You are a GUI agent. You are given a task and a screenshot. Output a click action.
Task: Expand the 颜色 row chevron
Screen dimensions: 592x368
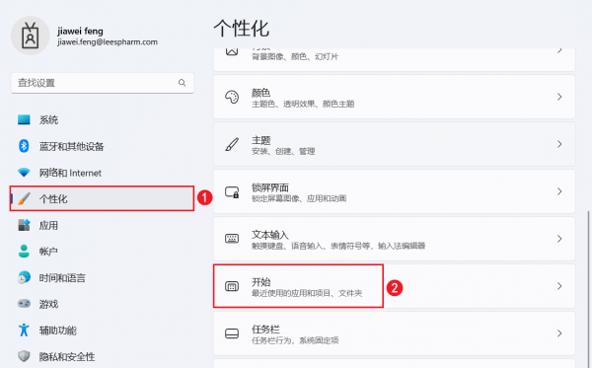(x=559, y=97)
